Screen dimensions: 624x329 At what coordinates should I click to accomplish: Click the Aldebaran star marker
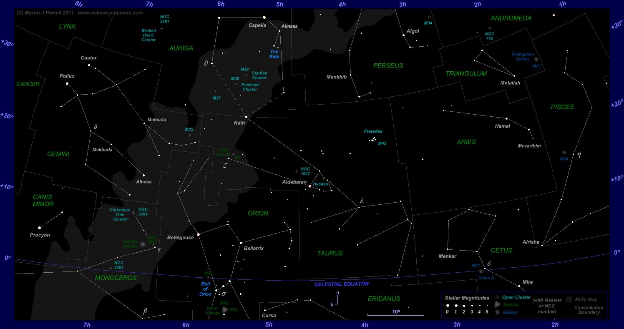[310, 186]
